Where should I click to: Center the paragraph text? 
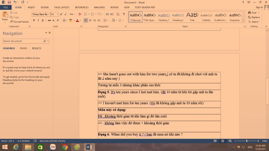coord(90,20)
